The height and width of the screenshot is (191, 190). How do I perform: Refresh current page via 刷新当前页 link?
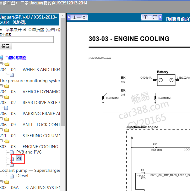(178, 19)
